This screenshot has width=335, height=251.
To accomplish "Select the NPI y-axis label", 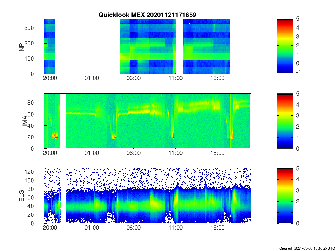I will (x=21, y=46).
